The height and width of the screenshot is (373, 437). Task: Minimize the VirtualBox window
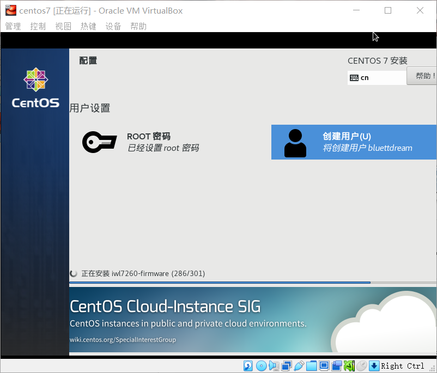click(356, 10)
